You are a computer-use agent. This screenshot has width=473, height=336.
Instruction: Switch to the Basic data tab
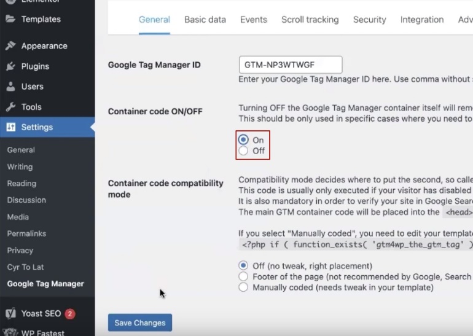[205, 20]
